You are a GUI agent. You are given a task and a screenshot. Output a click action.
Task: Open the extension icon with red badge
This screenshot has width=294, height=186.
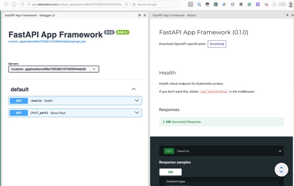click(x=266, y=4)
